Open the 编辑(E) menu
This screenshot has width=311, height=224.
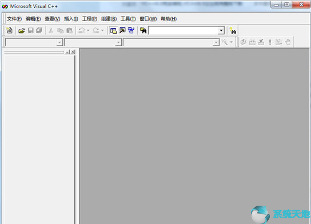(x=33, y=19)
